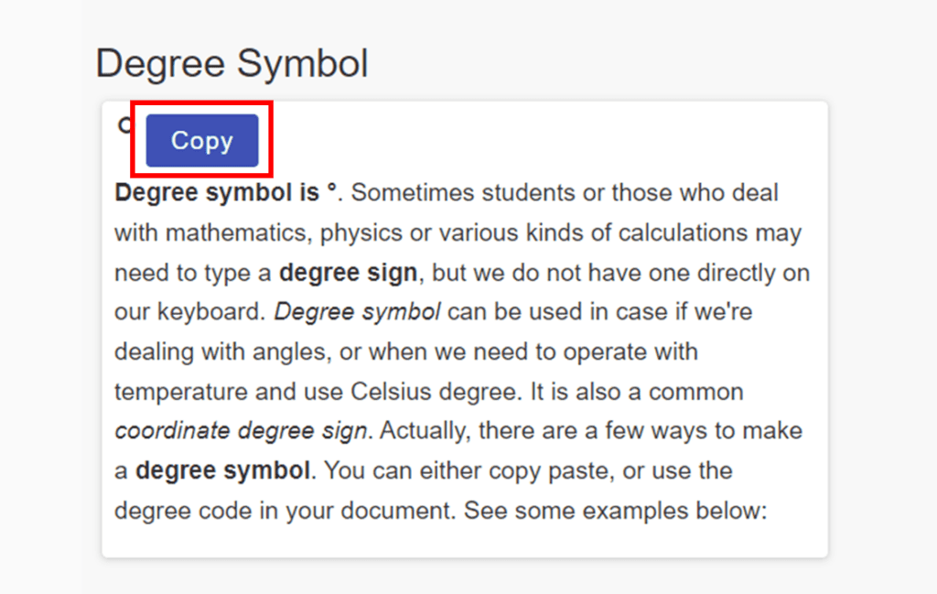
Task: Click the Copy button
Action: [200, 141]
